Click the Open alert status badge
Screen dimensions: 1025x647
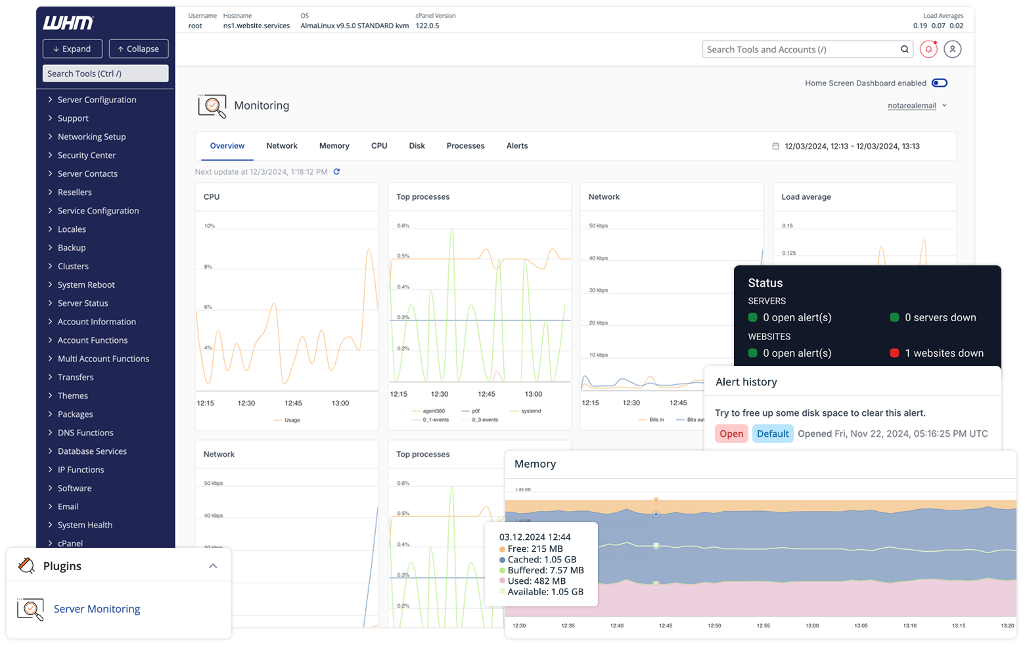[x=731, y=434]
